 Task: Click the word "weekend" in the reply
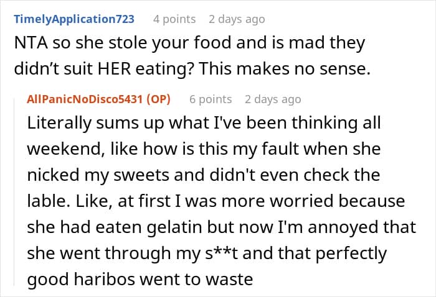pos(60,149)
